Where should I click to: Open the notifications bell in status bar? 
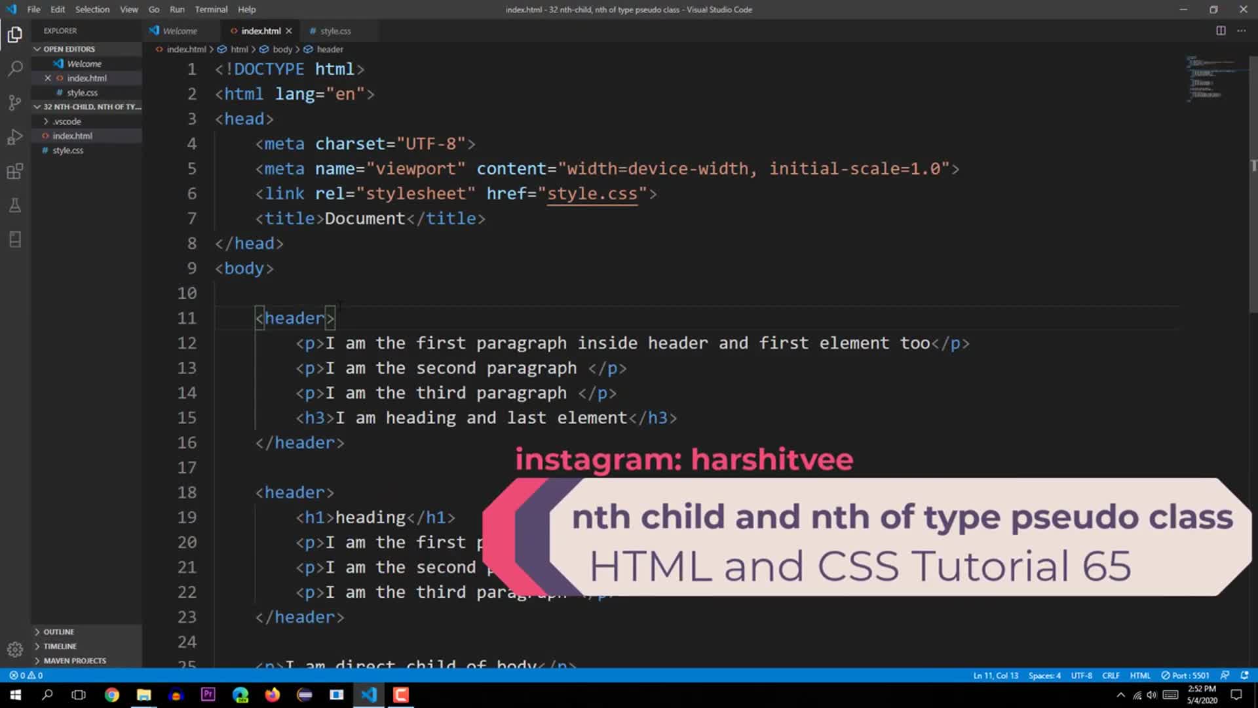tap(1244, 675)
